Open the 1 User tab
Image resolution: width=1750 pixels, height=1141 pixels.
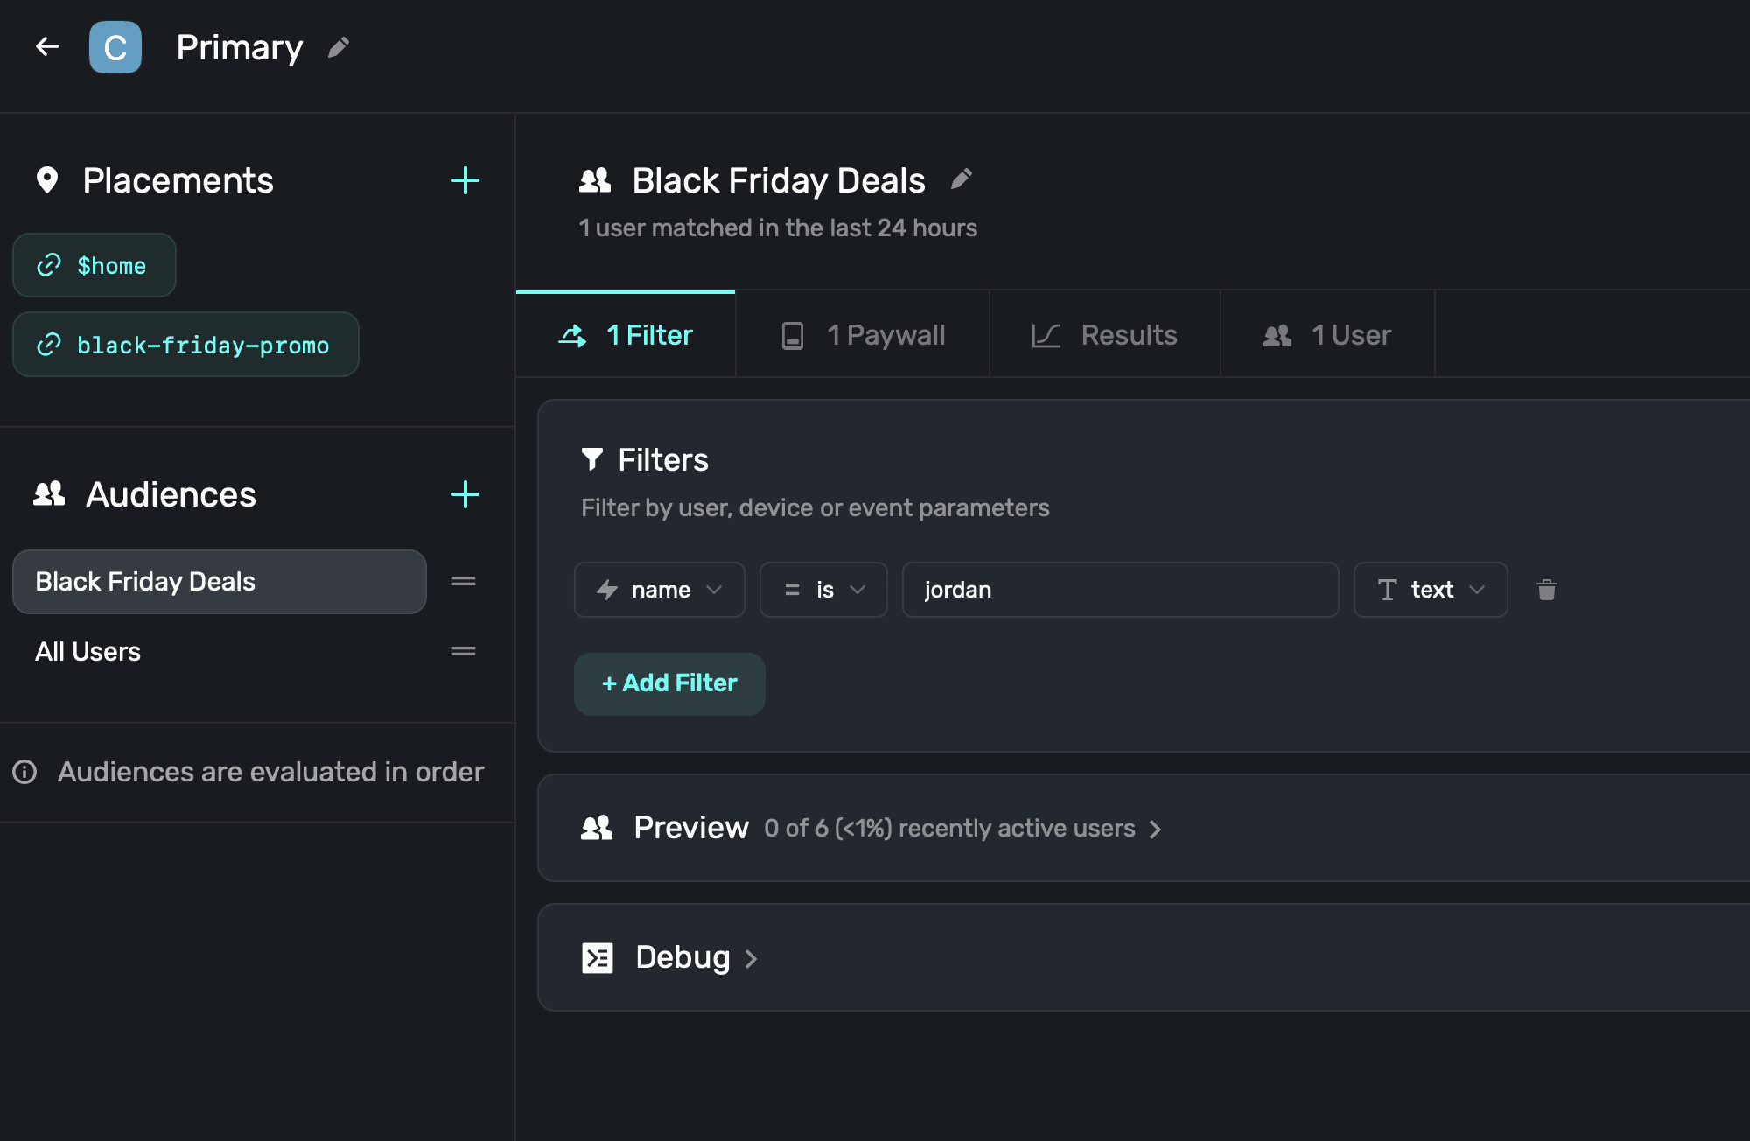[1327, 335]
